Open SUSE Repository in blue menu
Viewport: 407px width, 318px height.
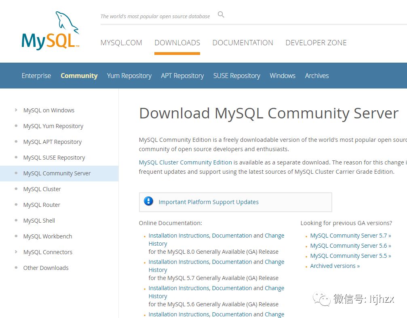[x=237, y=76]
